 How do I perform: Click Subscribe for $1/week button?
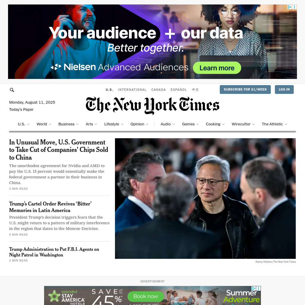point(245,89)
